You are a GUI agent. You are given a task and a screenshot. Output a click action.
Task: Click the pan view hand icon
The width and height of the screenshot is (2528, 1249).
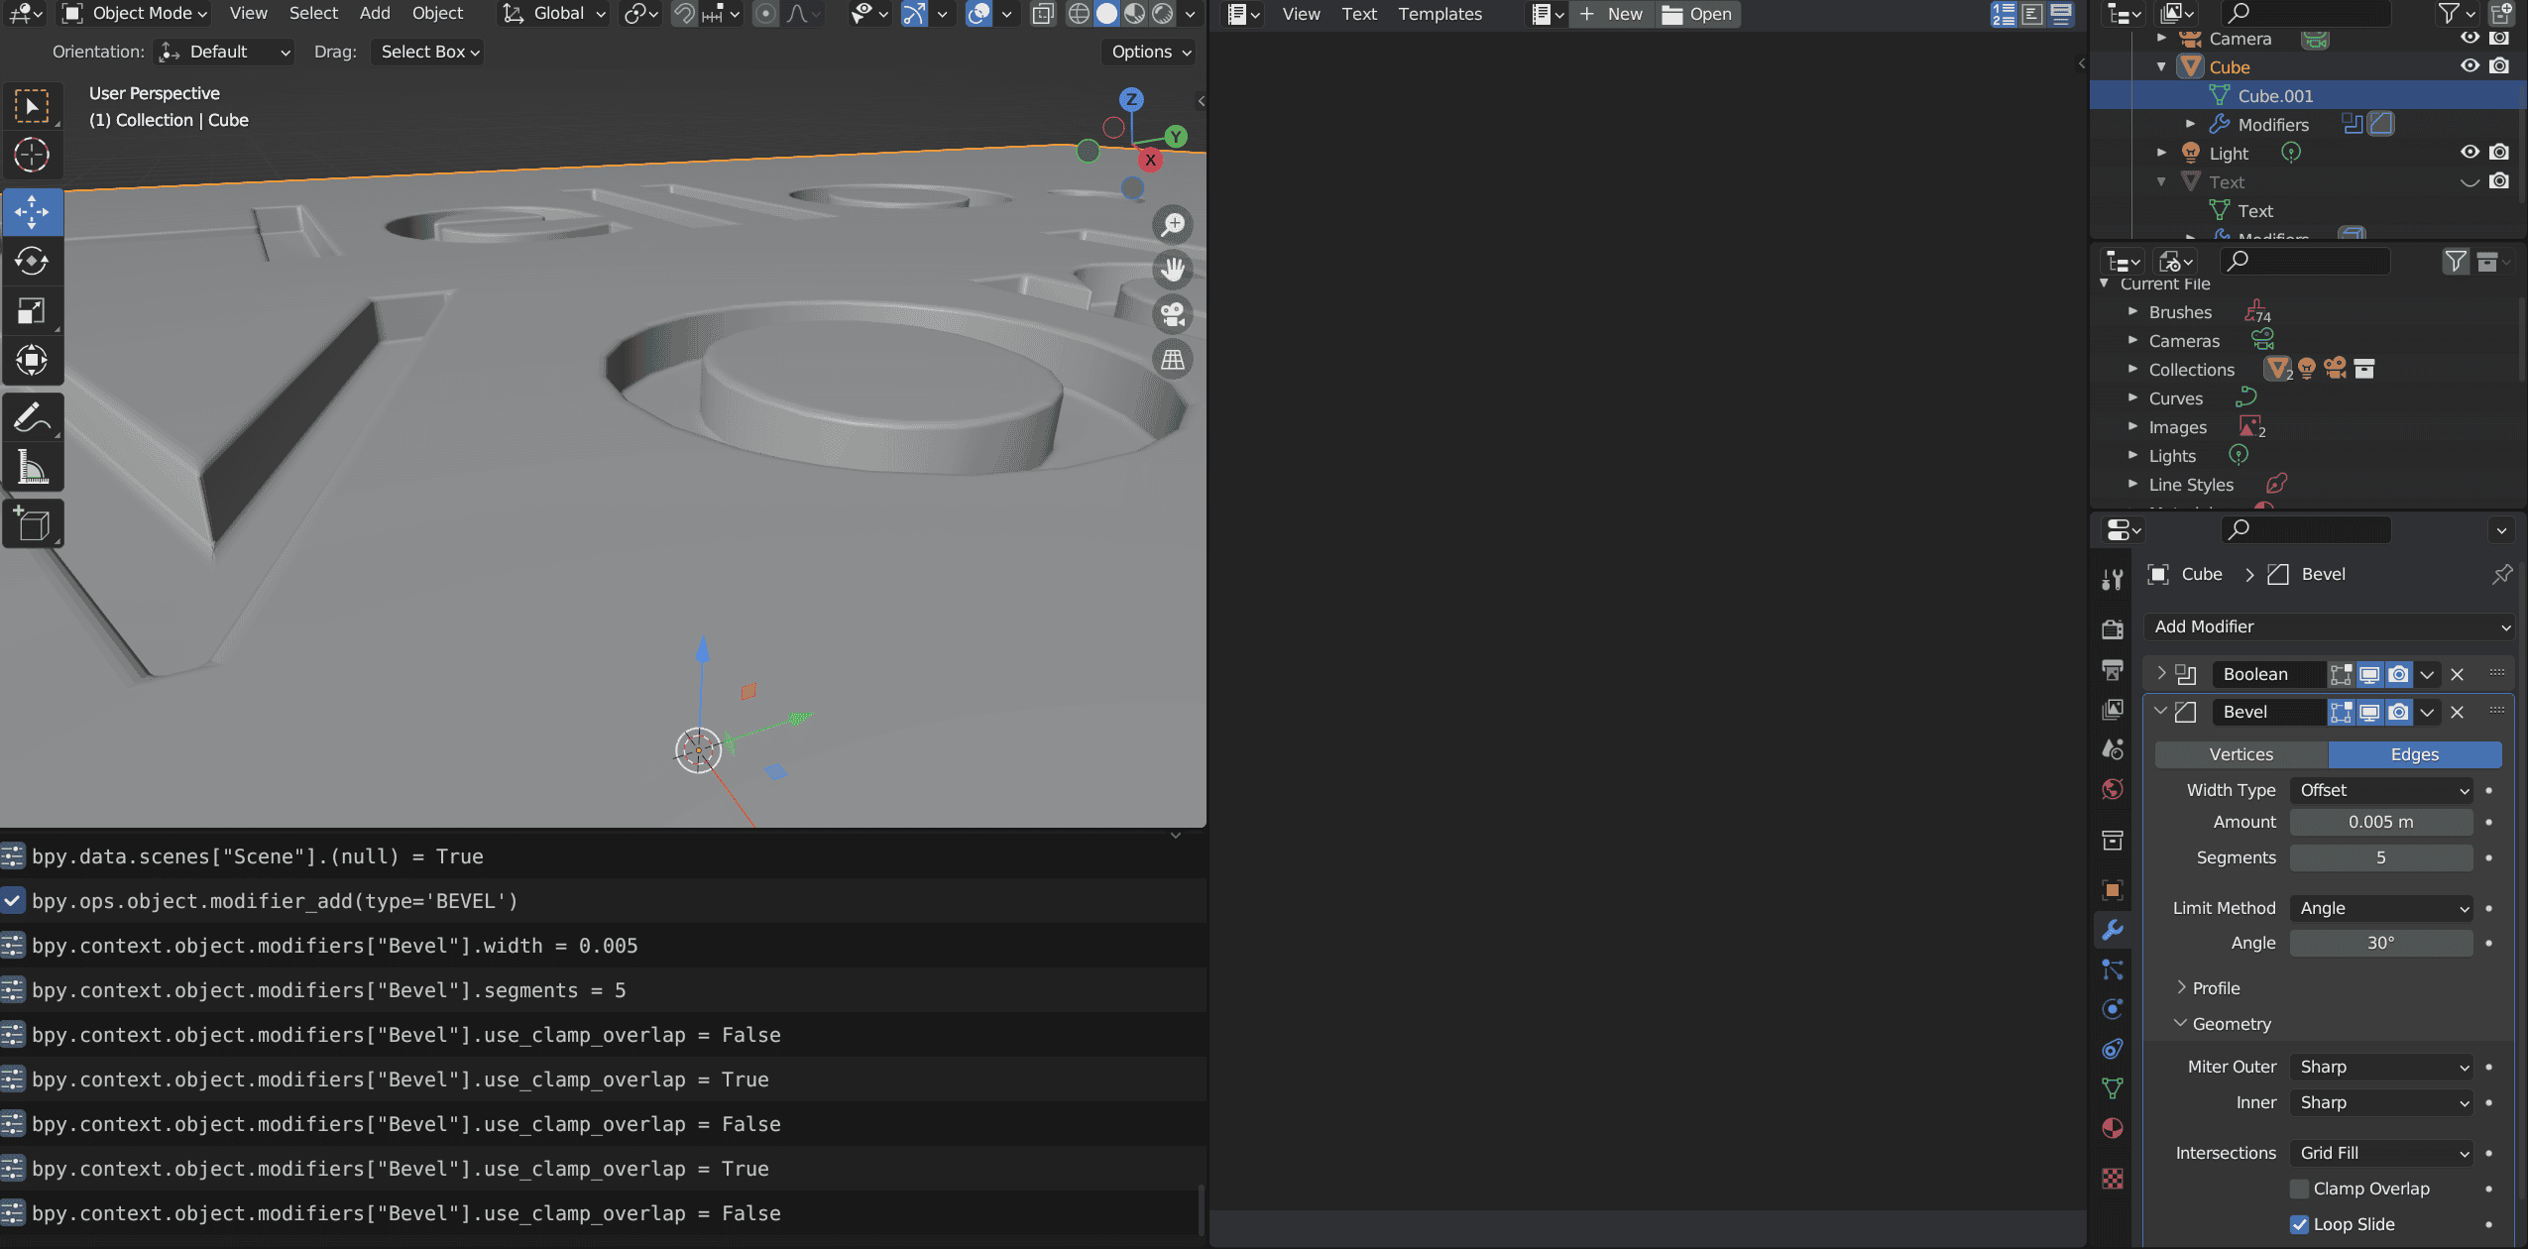(x=1173, y=269)
